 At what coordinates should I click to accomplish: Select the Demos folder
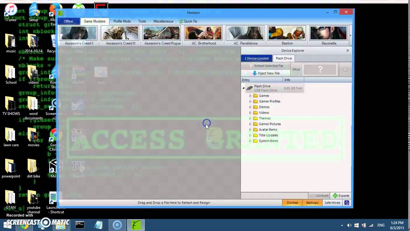point(261,107)
